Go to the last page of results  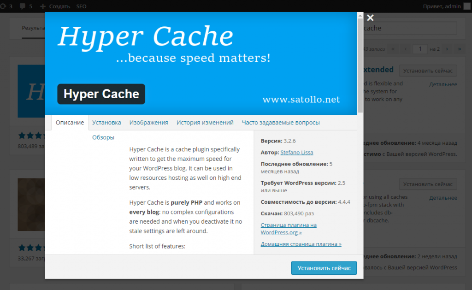tap(460, 49)
